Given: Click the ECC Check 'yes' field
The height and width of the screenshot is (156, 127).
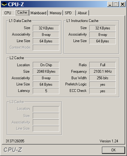Looking at the screenshot, I should (x=103, y=91).
